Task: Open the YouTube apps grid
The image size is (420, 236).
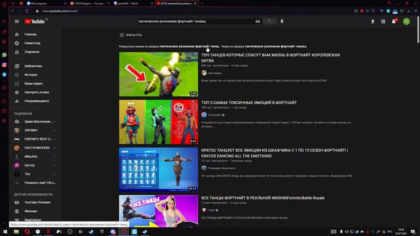Action: 383,22
